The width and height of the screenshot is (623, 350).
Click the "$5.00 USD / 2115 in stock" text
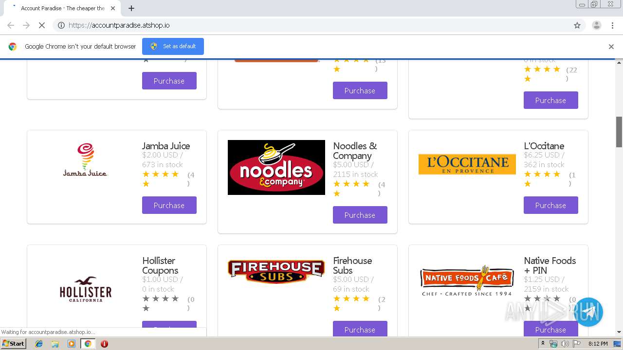(x=356, y=169)
